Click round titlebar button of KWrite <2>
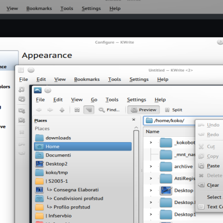The height and width of the screenshot is (223, 223). [x=31, y=70]
